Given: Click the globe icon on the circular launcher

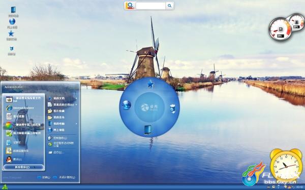Looking at the screenshot, I should [x=127, y=105].
